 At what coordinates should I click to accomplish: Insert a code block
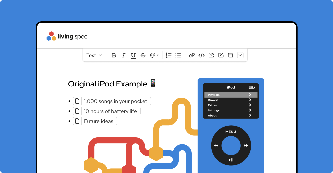(211, 55)
